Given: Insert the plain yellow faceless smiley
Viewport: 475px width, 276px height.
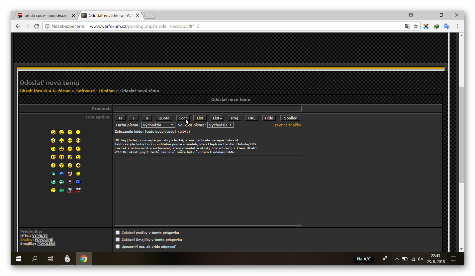Looking at the screenshot, I should (78, 132).
